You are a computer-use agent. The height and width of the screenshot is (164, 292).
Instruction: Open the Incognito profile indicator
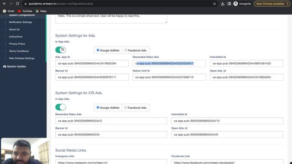pyautogui.click(x=242, y=4)
